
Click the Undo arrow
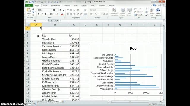click(33, 2)
